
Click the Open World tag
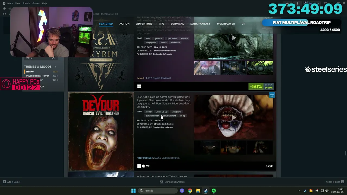172,38
